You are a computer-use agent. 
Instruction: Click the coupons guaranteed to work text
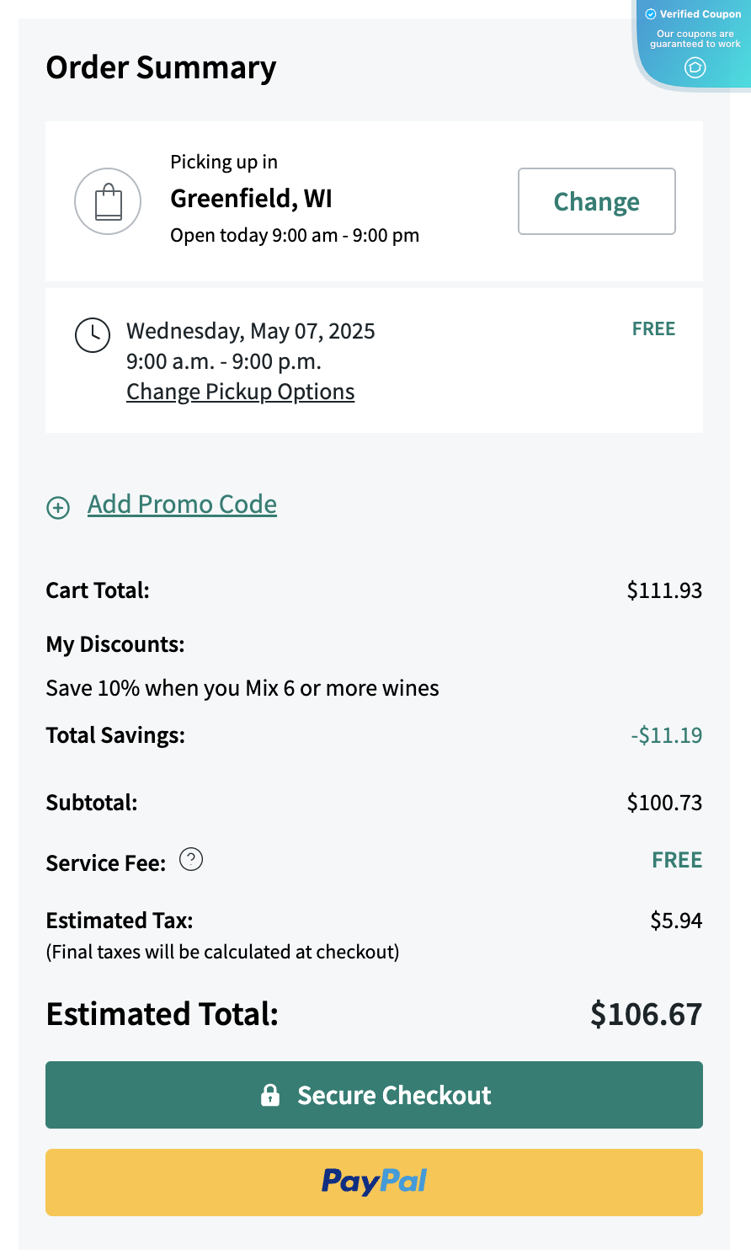695,39
